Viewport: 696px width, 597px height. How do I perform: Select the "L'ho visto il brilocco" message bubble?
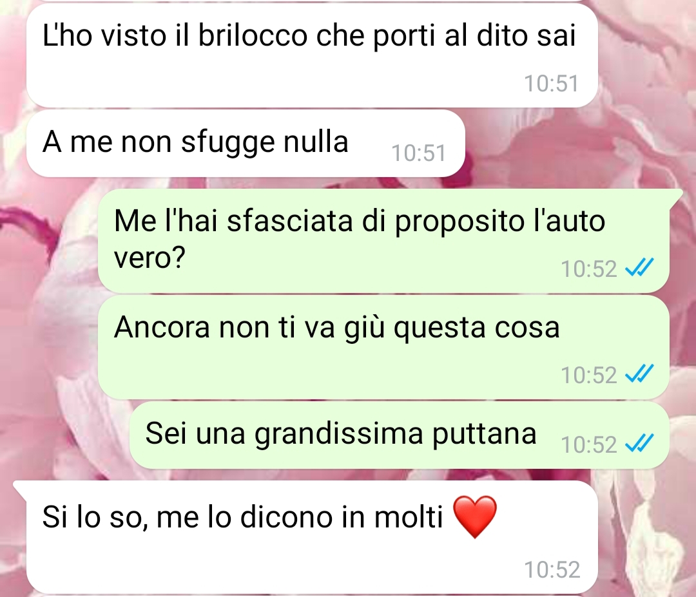tap(312, 55)
